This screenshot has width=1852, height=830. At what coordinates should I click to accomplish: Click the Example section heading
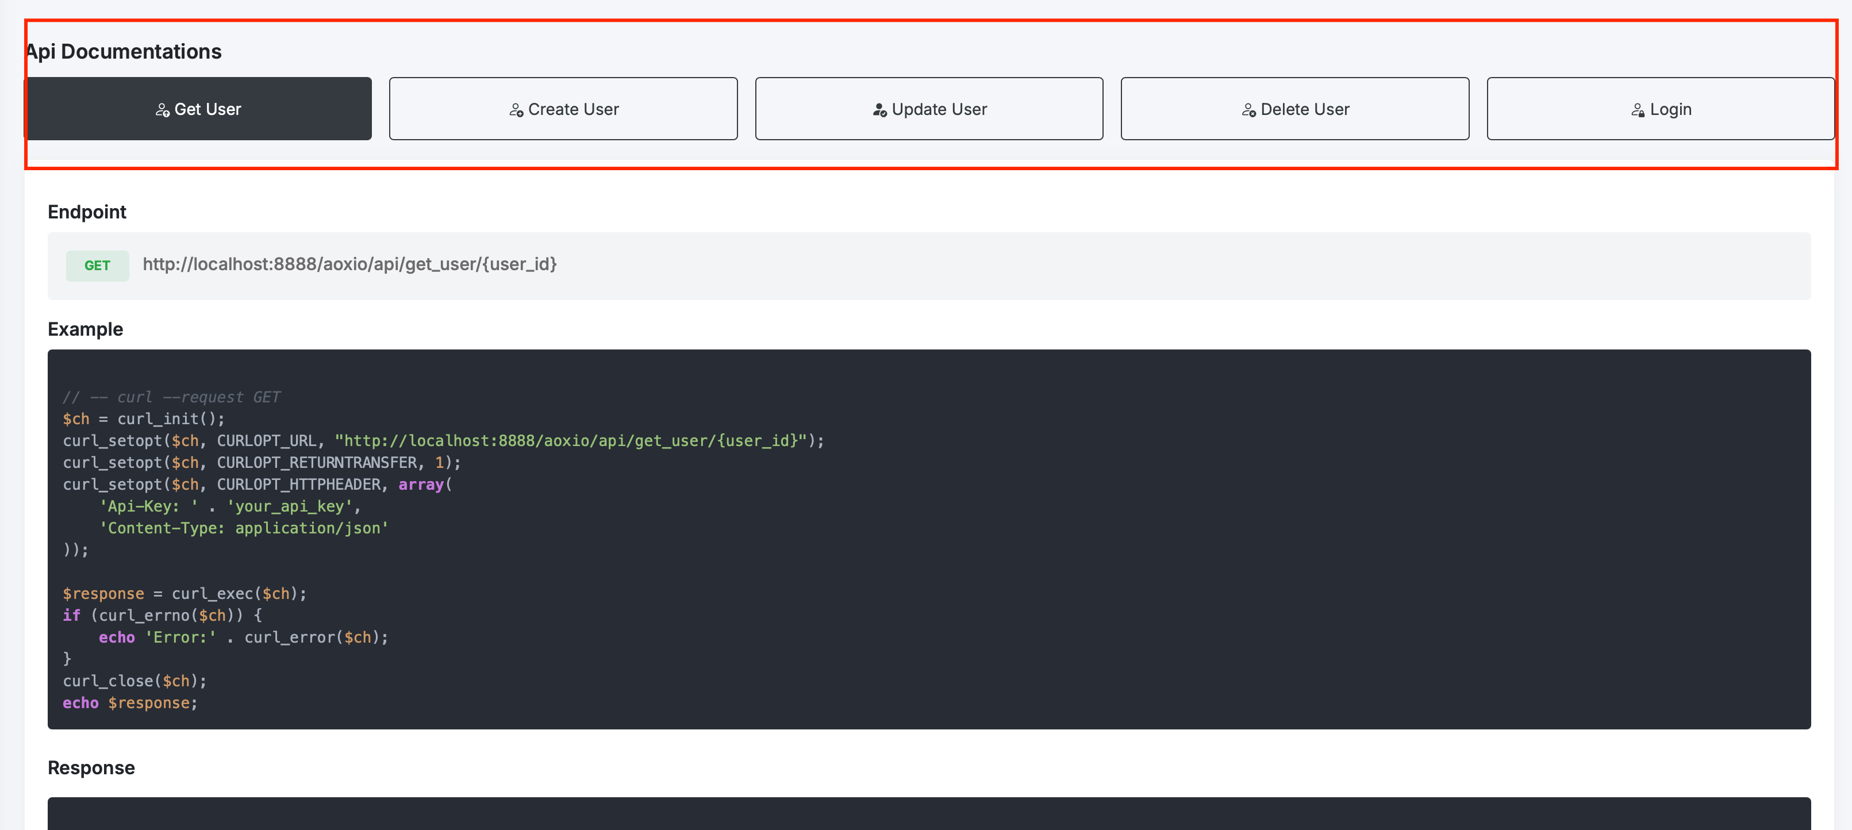tap(86, 329)
